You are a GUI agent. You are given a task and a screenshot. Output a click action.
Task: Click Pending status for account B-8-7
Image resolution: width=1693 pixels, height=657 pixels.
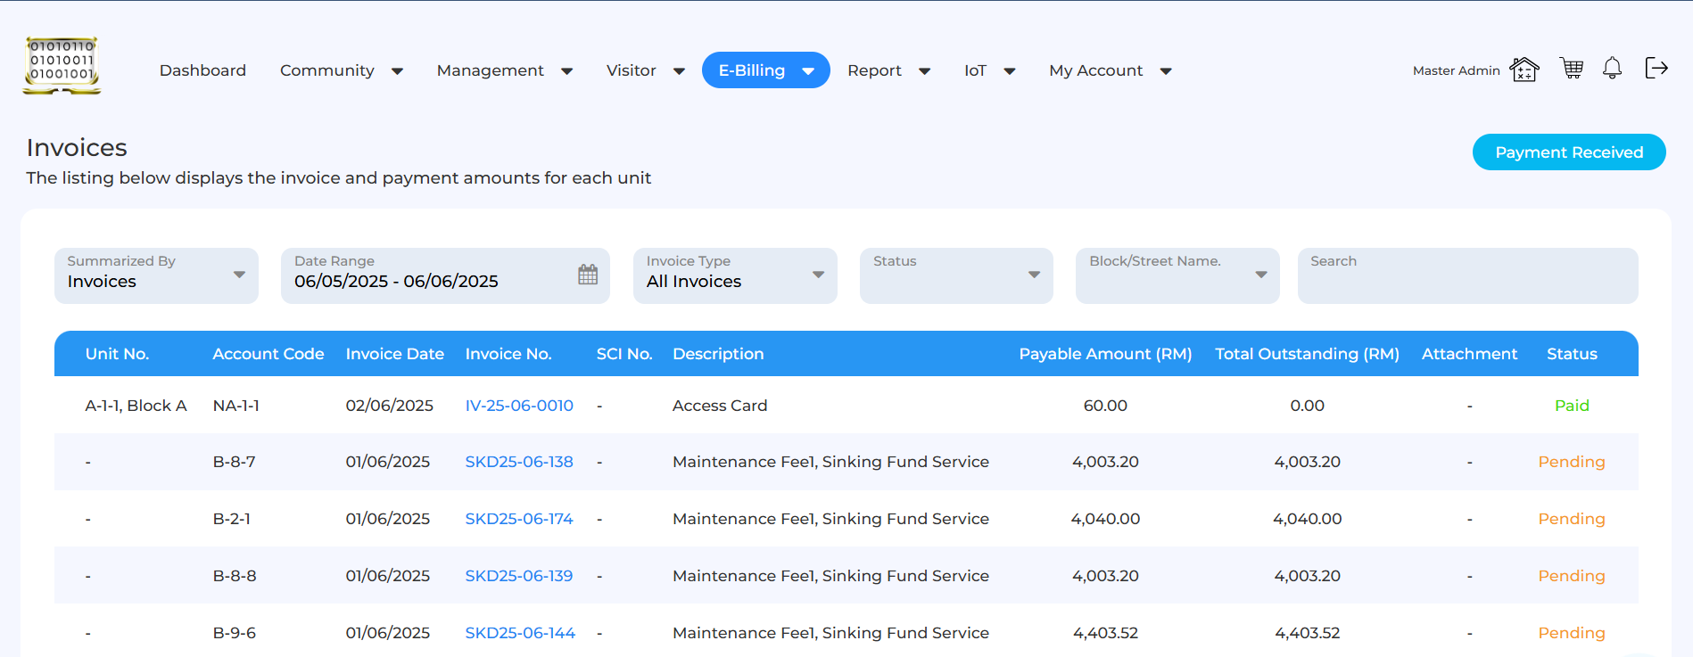point(1572,462)
